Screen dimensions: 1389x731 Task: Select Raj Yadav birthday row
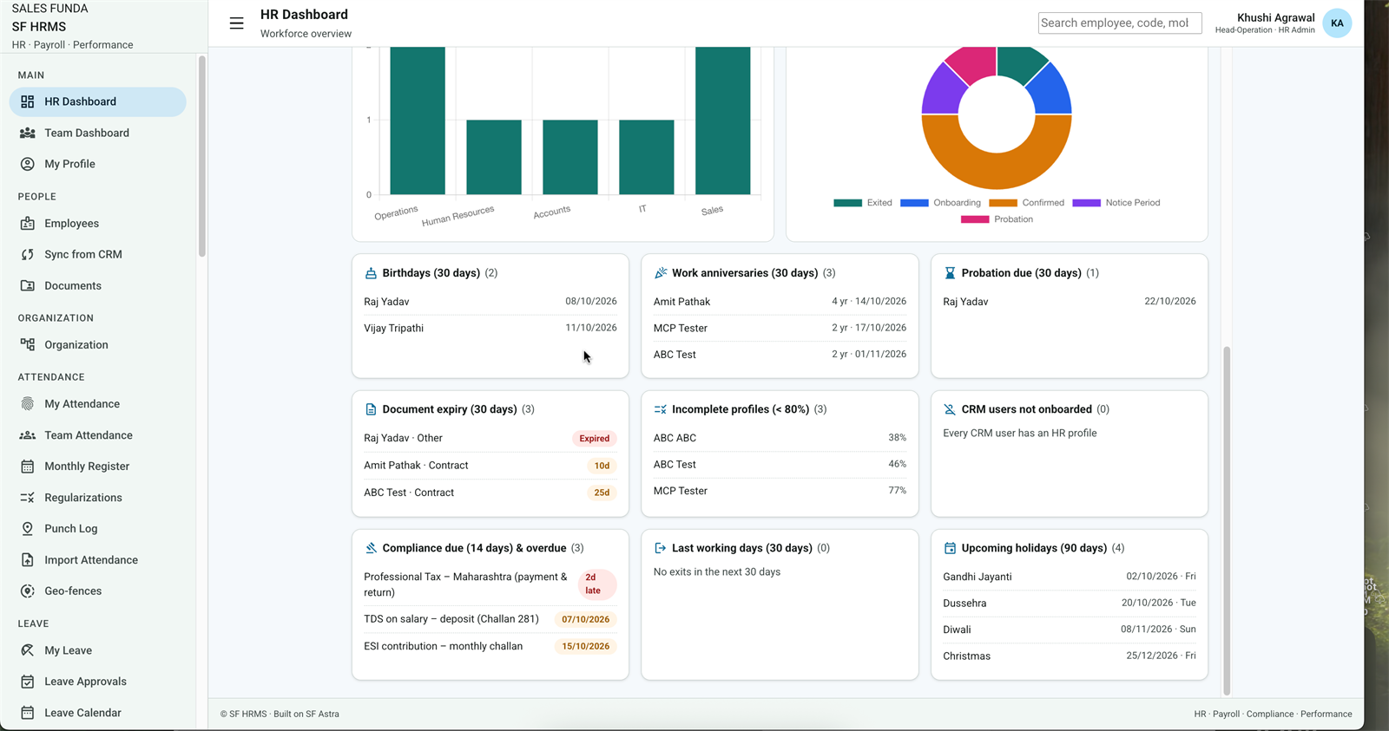click(490, 302)
